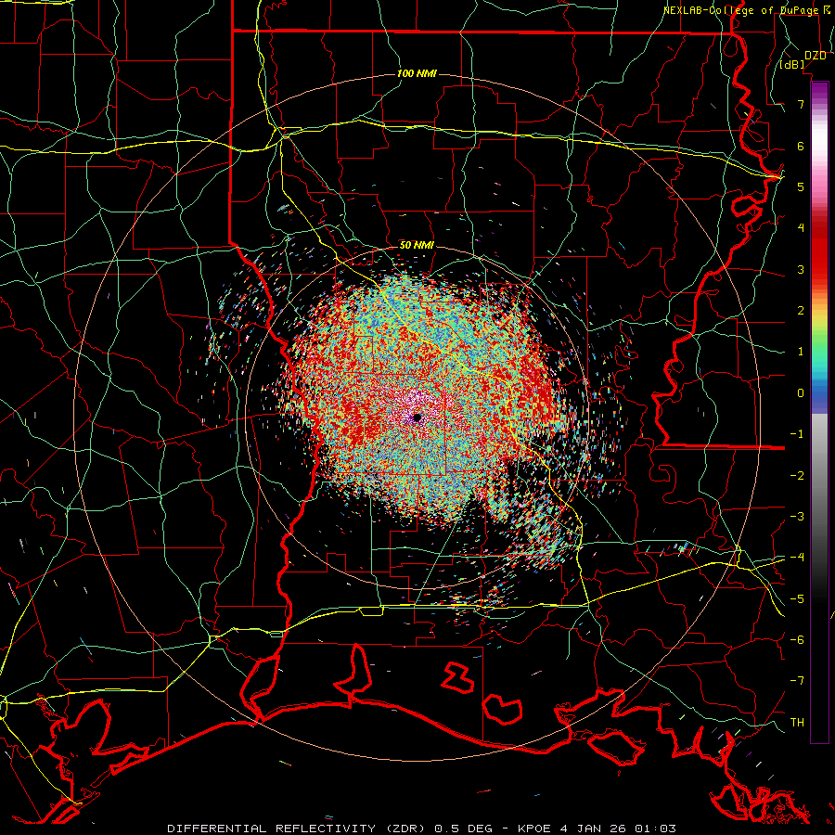Click the "-5" value on color scale

pos(797,599)
